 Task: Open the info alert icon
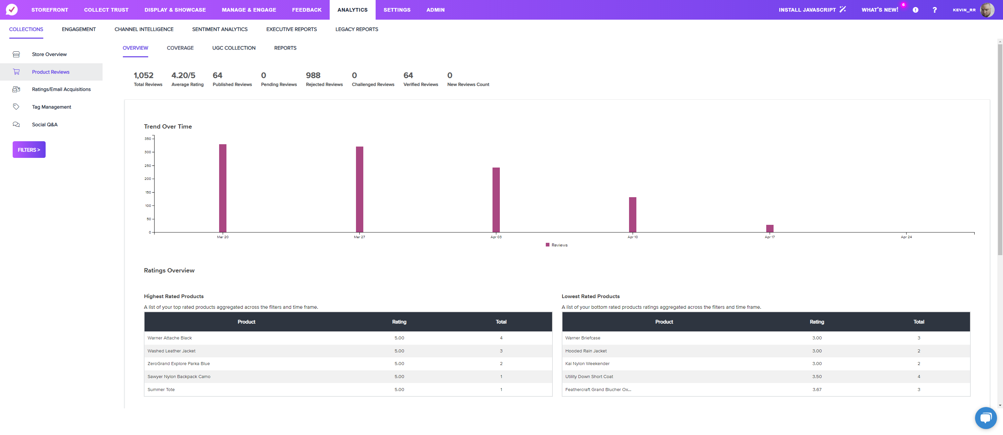pyautogui.click(x=915, y=10)
